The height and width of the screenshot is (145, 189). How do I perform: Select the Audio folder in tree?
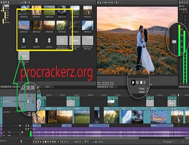(8, 13)
